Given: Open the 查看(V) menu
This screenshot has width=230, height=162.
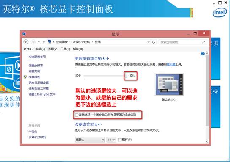Looking at the screenshot, I should [x=53, y=49].
